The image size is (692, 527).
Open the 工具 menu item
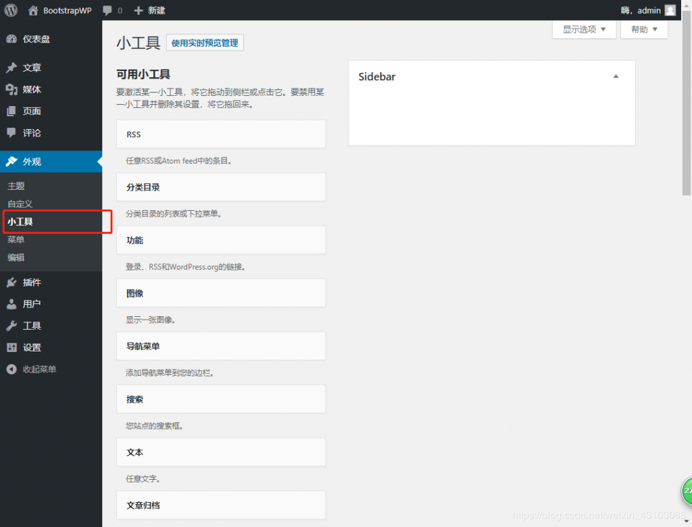[x=51, y=326]
